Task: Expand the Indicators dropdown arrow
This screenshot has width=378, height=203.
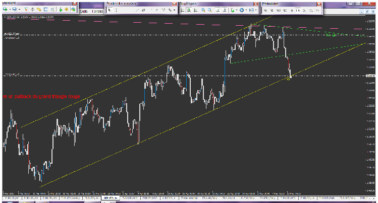Action: pyautogui.click(x=237, y=10)
